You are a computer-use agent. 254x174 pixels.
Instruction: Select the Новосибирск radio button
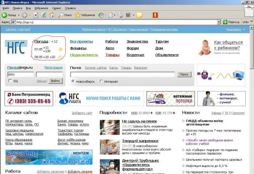coord(73,81)
